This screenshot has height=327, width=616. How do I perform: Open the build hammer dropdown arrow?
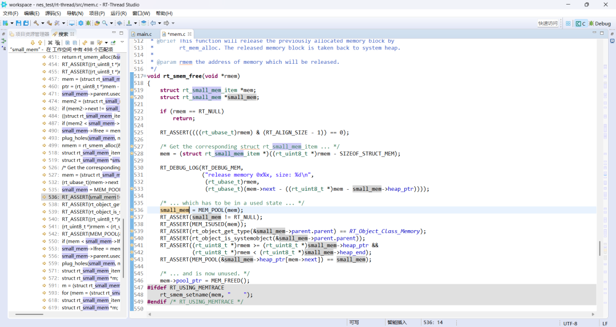click(x=42, y=23)
